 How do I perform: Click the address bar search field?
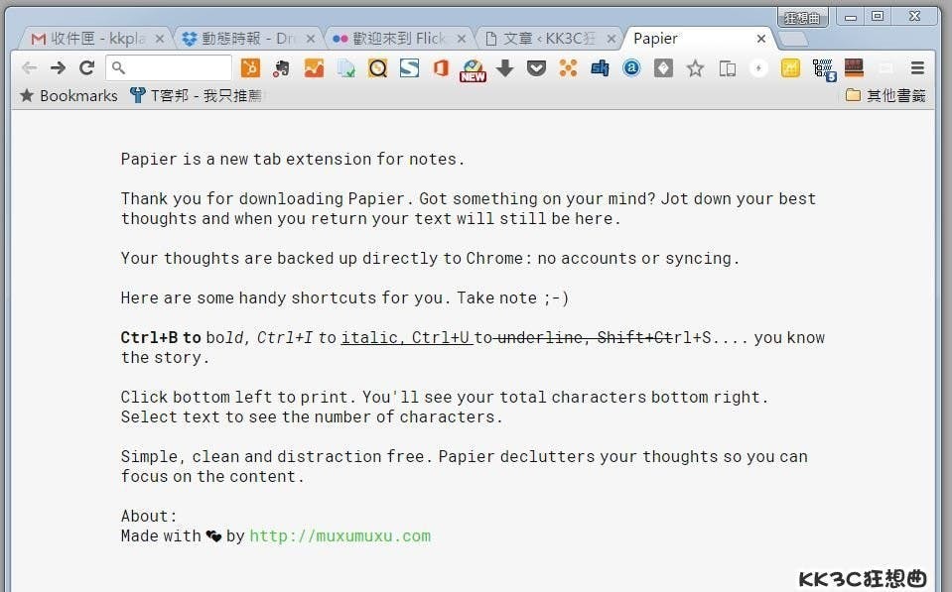[169, 68]
